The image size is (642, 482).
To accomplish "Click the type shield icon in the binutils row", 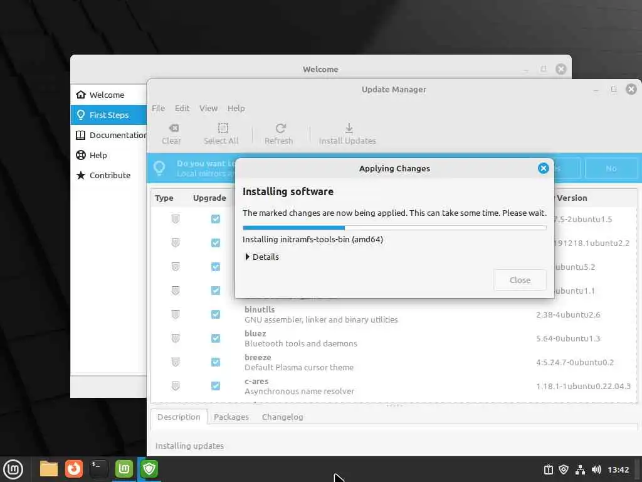I will (176, 314).
